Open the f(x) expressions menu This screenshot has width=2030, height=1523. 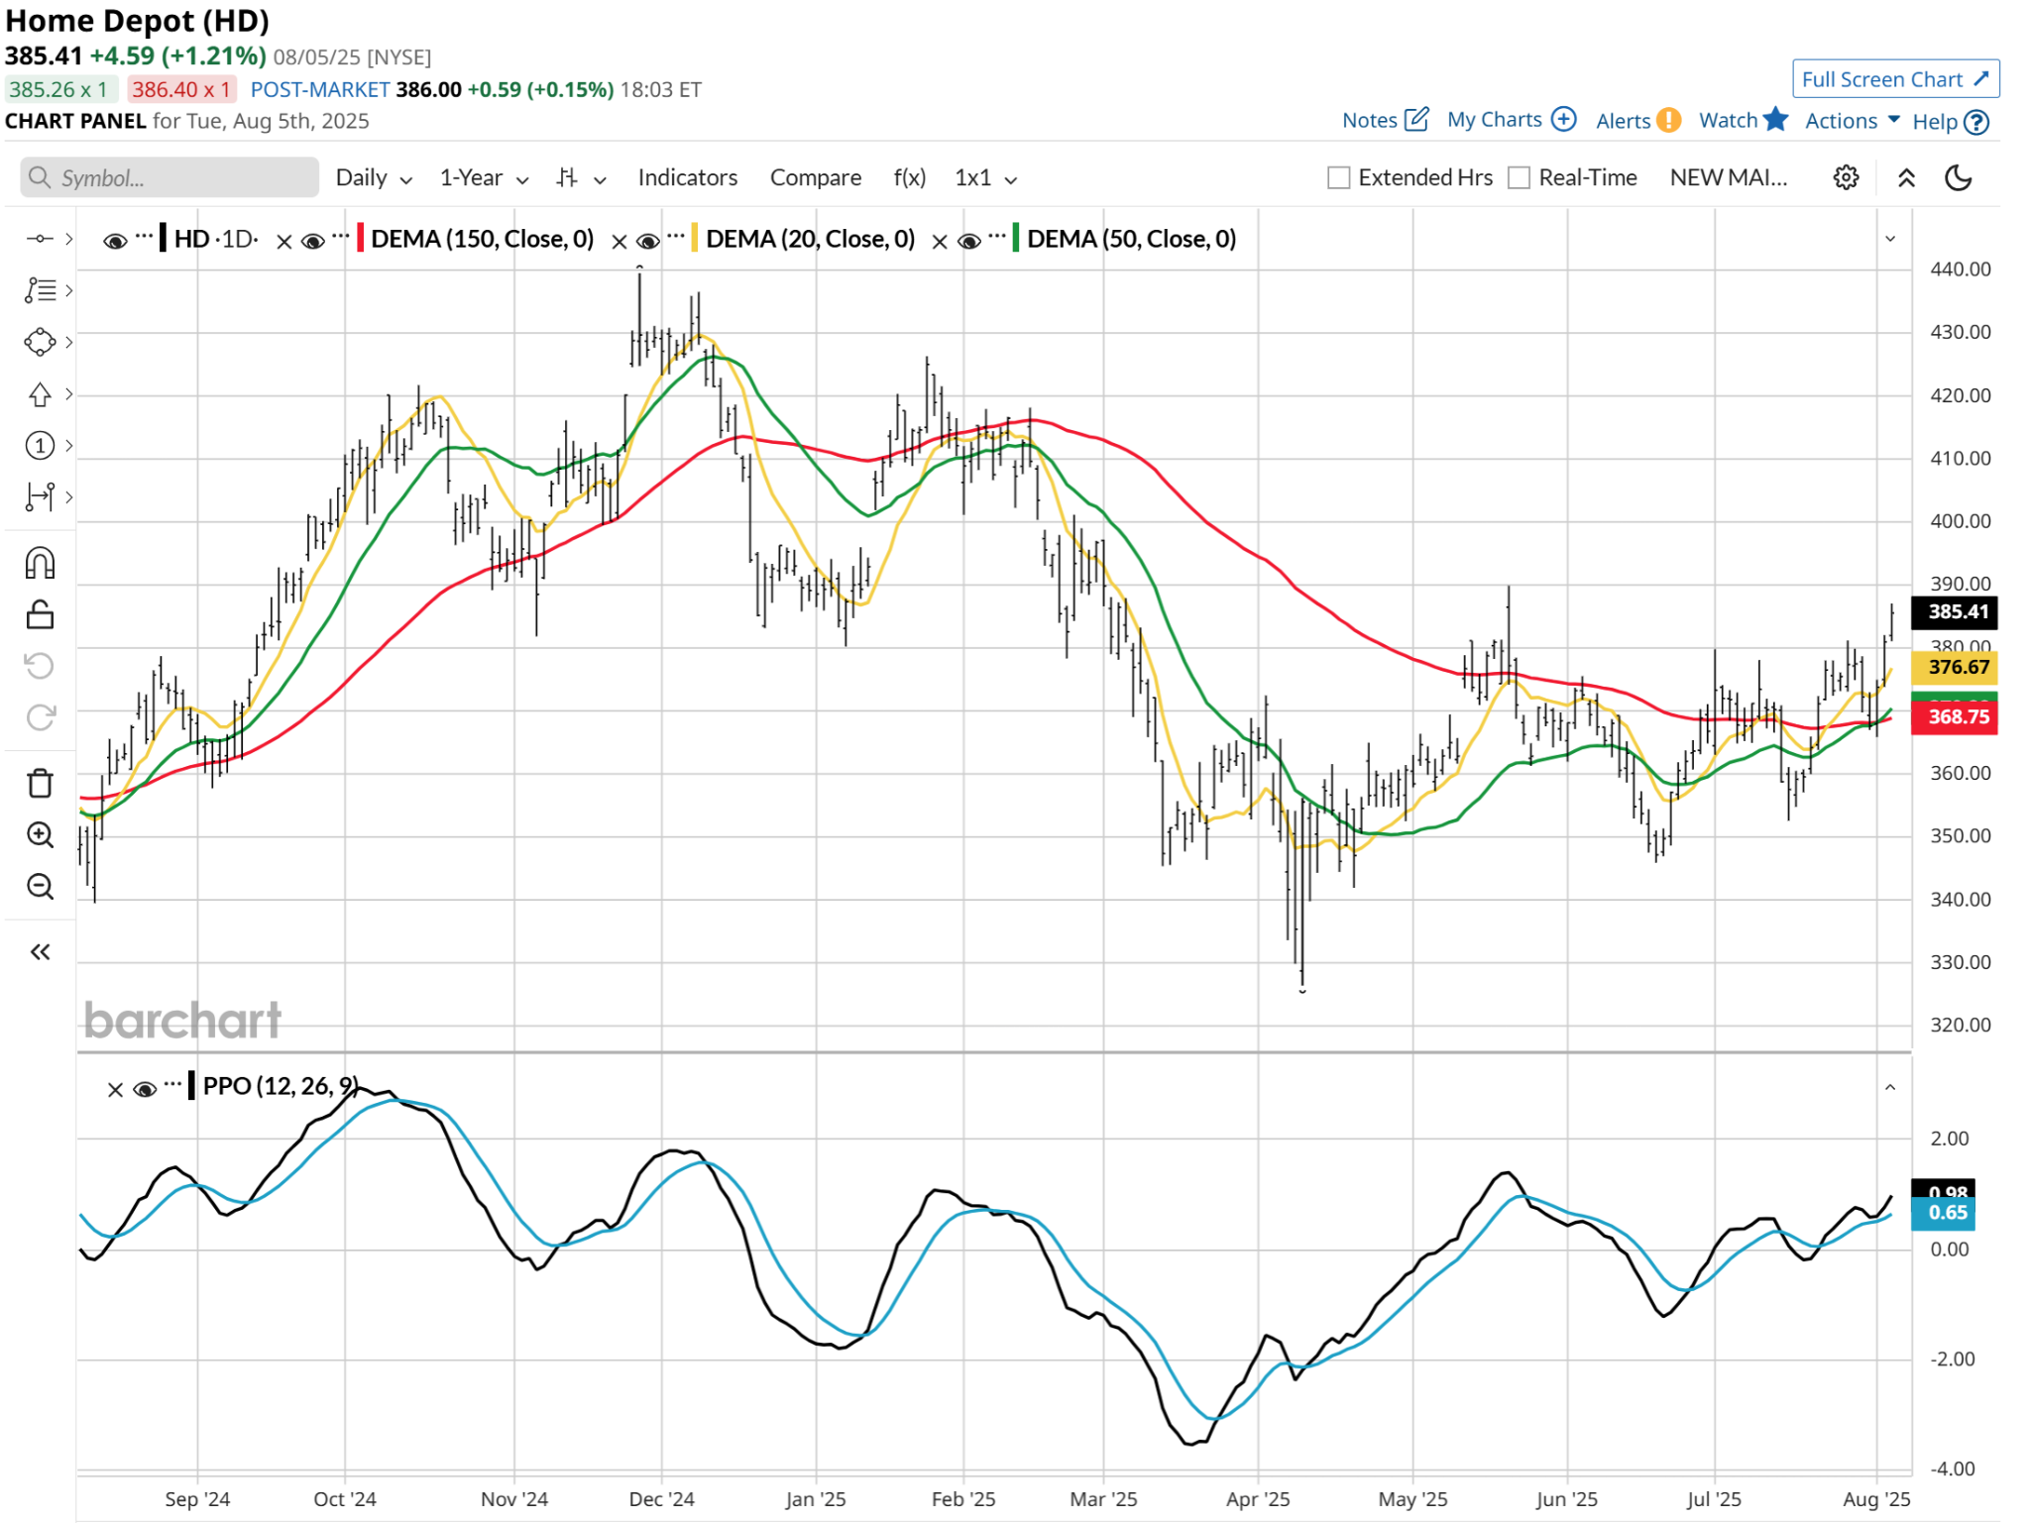tap(910, 178)
